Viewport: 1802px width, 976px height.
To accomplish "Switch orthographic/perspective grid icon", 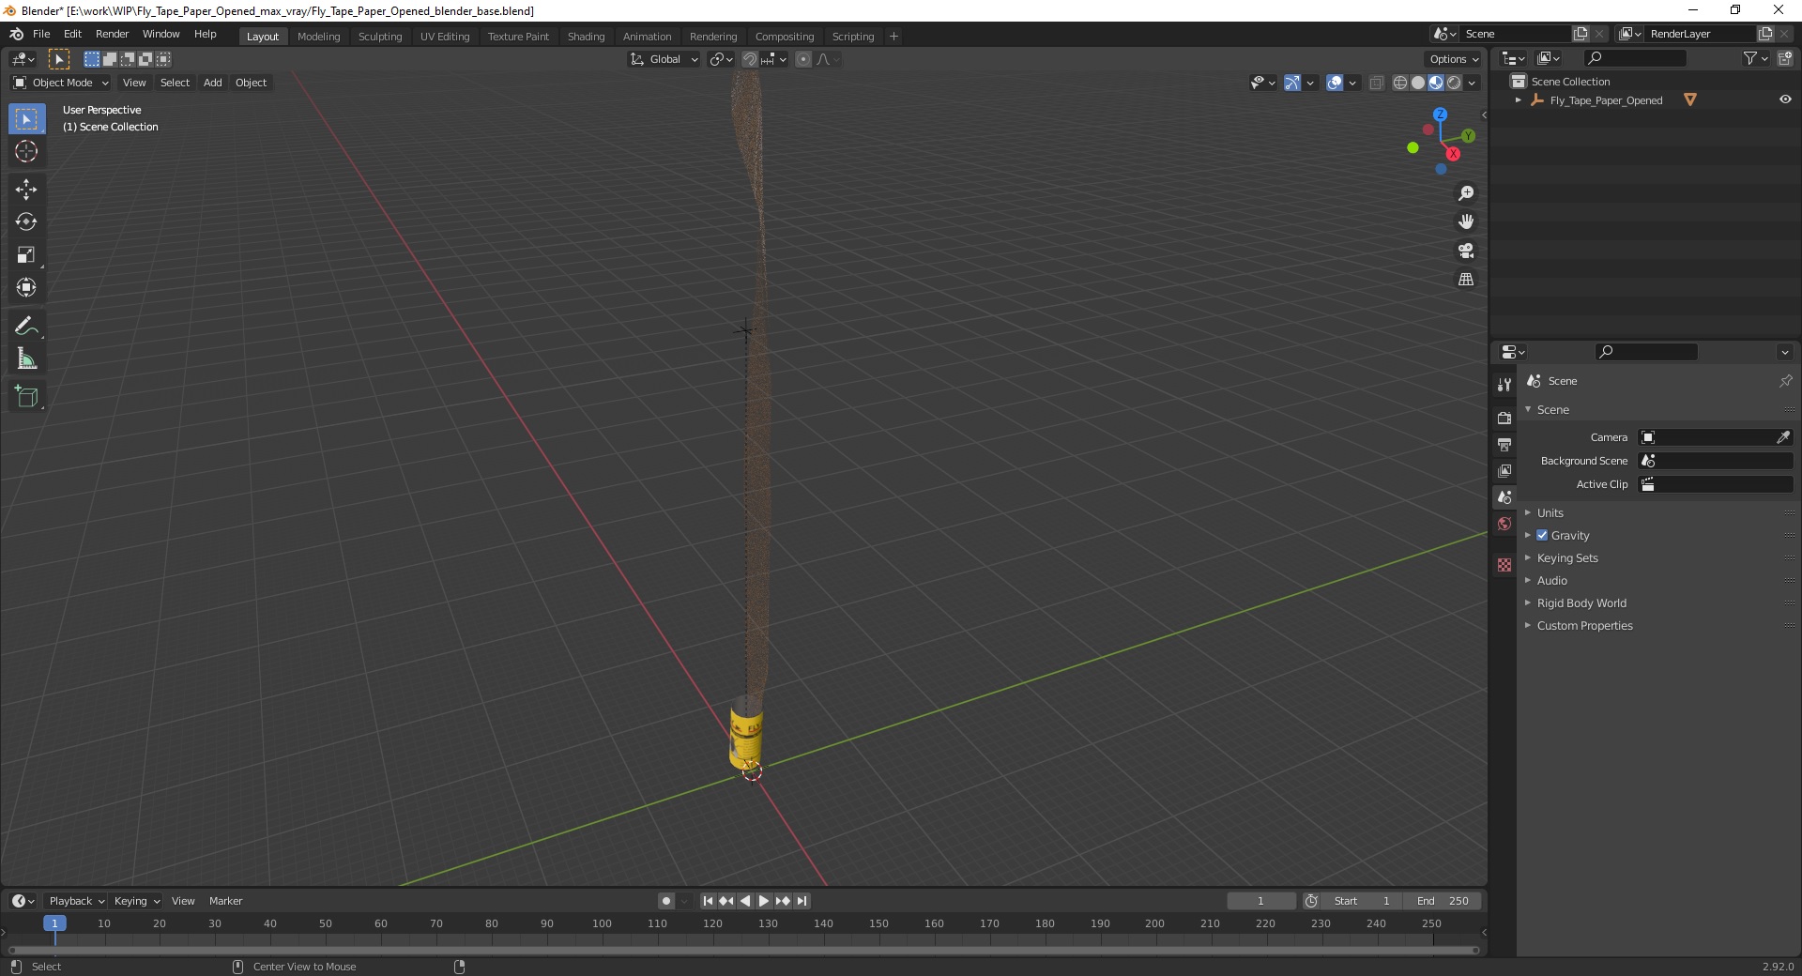I will click(1466, 280).
